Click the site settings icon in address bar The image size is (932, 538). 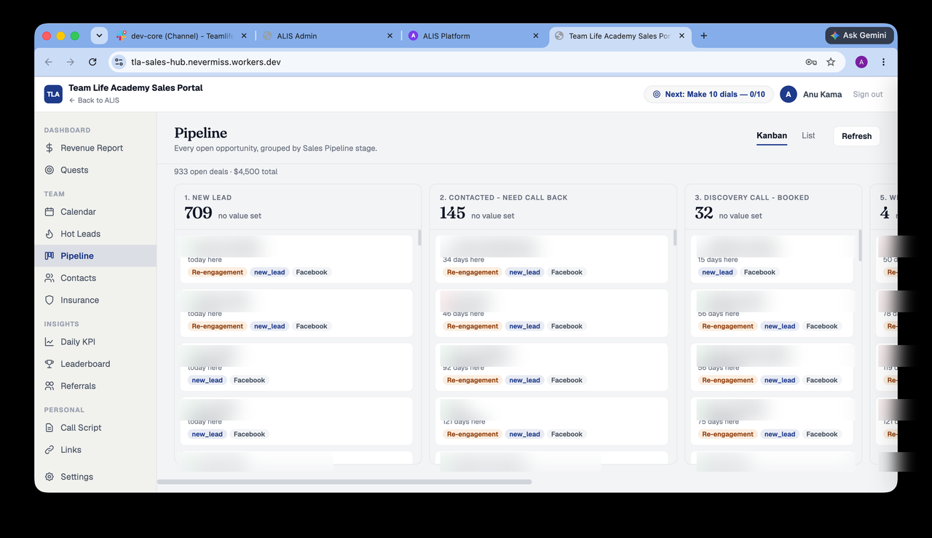(x=119, y=62)
